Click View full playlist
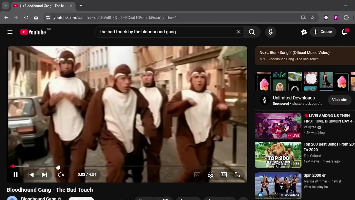355x200 pixels. (x=316, y=187)
